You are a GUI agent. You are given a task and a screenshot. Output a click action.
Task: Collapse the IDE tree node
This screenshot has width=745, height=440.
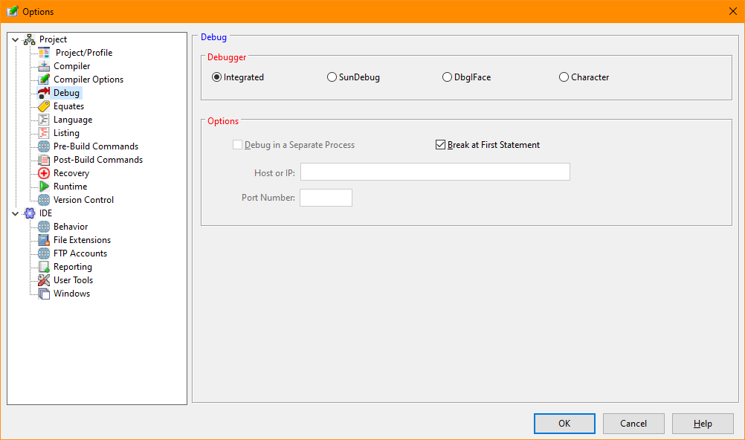[x=16, y=213]
